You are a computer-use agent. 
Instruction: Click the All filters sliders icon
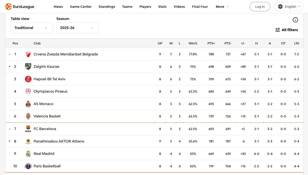click(x=278, y=30)
